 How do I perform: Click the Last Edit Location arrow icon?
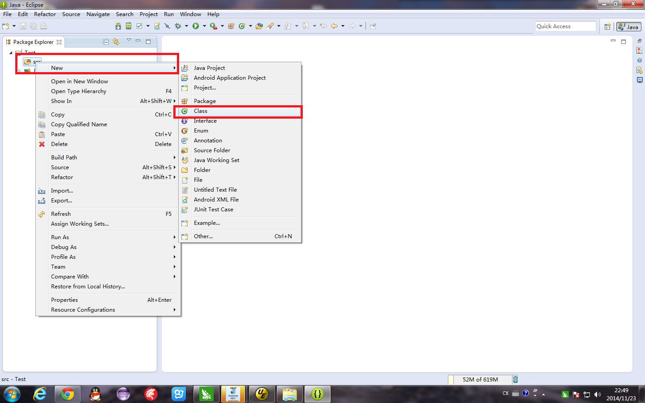point(323,26)
